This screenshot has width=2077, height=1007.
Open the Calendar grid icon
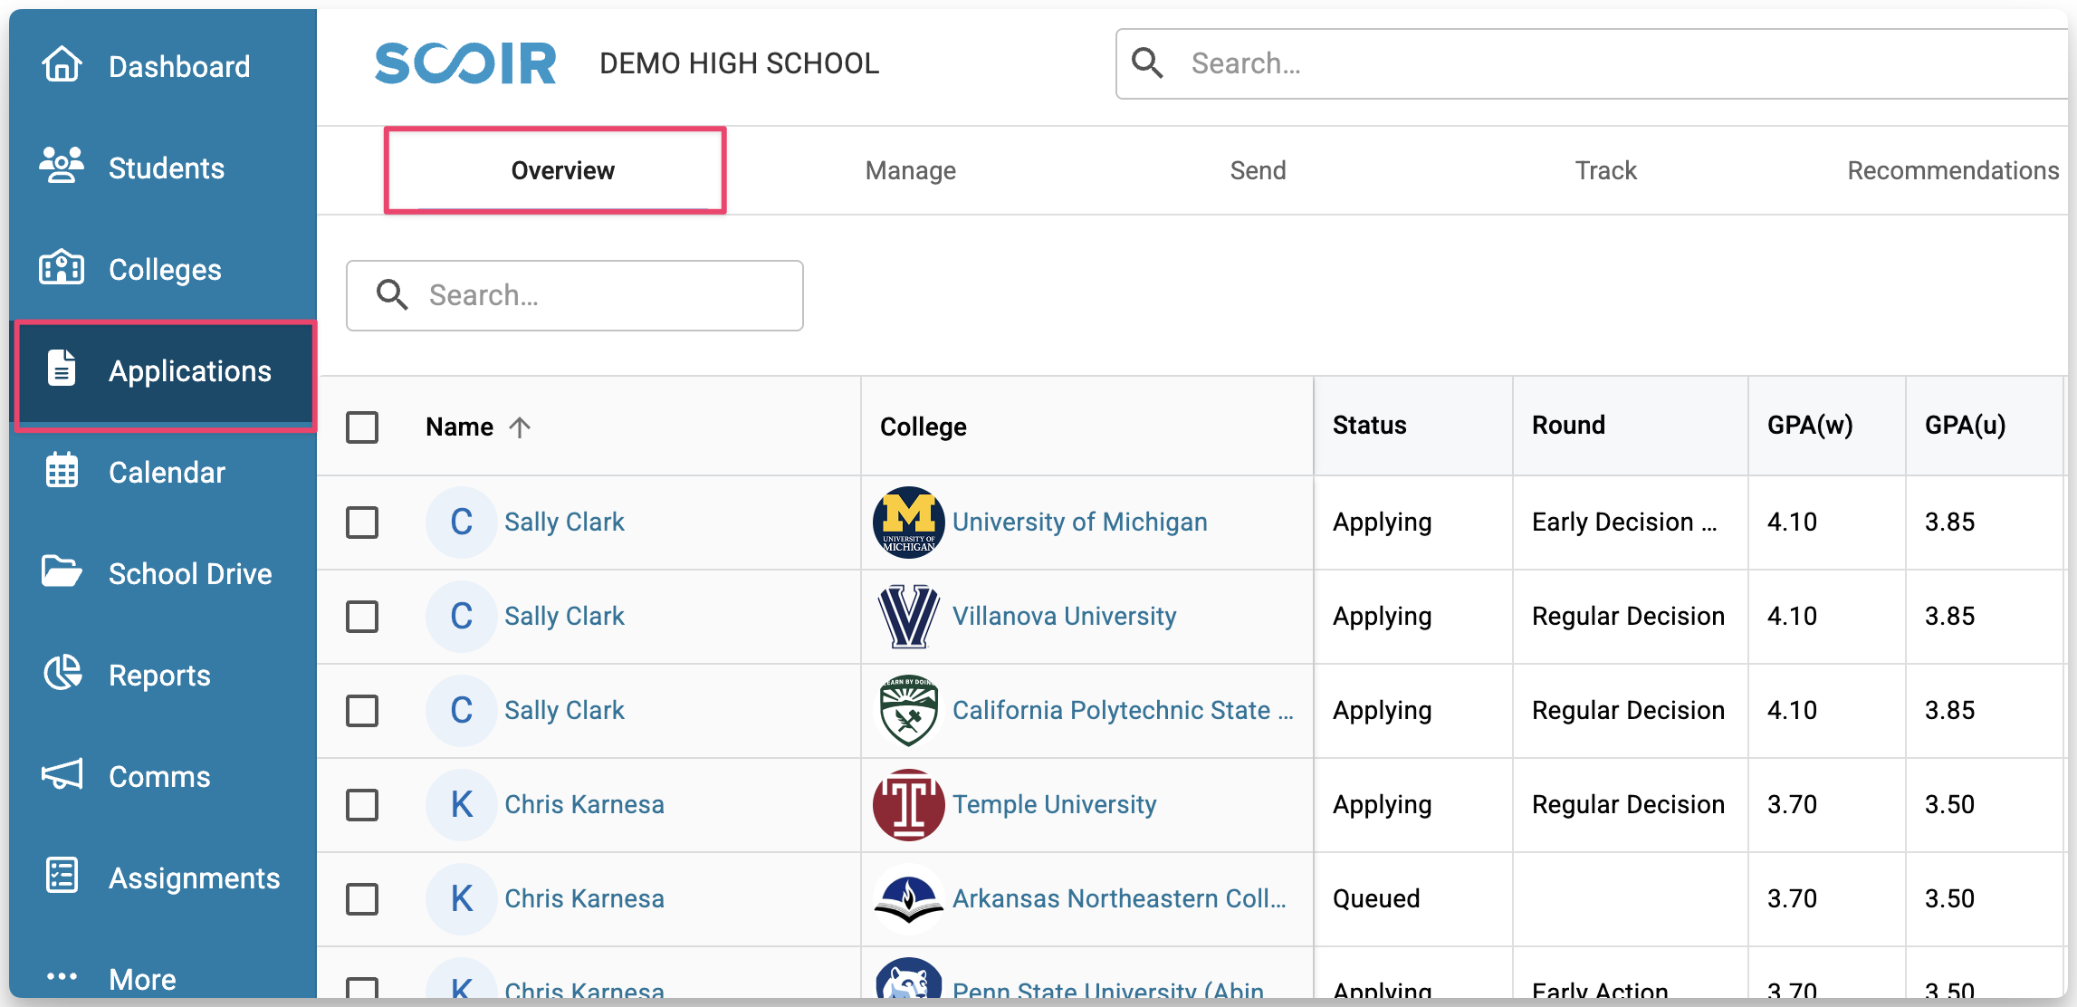(x=62, y=471)
